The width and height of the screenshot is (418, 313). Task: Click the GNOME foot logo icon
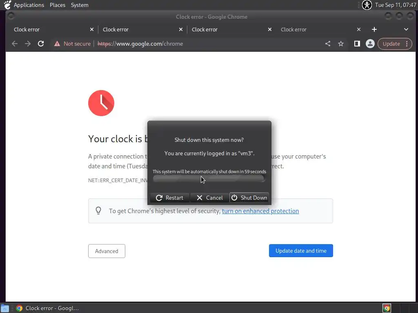[x=7, y=5]
